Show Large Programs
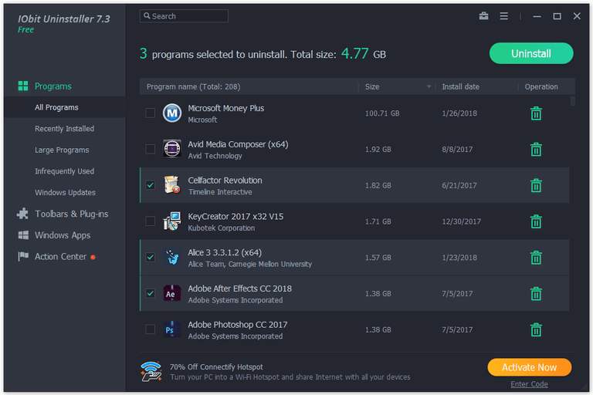This screenshot has height=395, width=593. pos(62,150)
